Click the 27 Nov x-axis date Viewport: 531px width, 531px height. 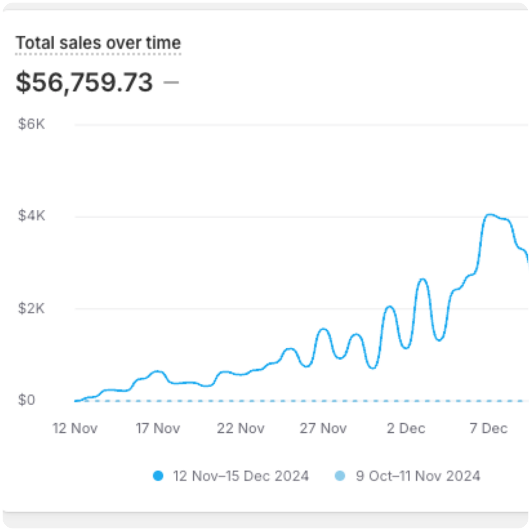[323, 429]
